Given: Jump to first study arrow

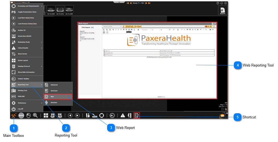Looking at the screenshot, I should tap(128, 3).
